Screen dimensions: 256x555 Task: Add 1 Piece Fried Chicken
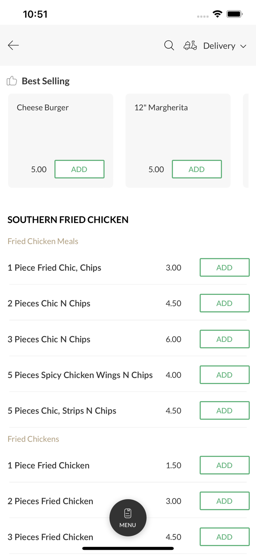click(225, 465)
